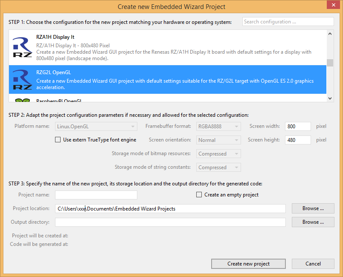The height and width of the screenshot is (277, 343).
Task: Open the Screen orientation dropdown
Action: point(218,140)
